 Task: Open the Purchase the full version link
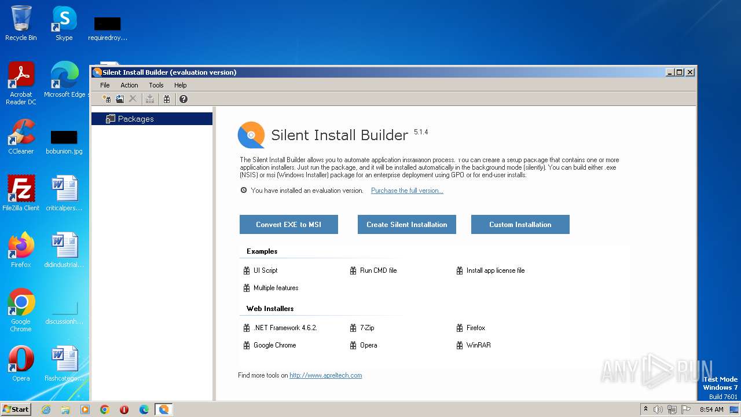407,191
